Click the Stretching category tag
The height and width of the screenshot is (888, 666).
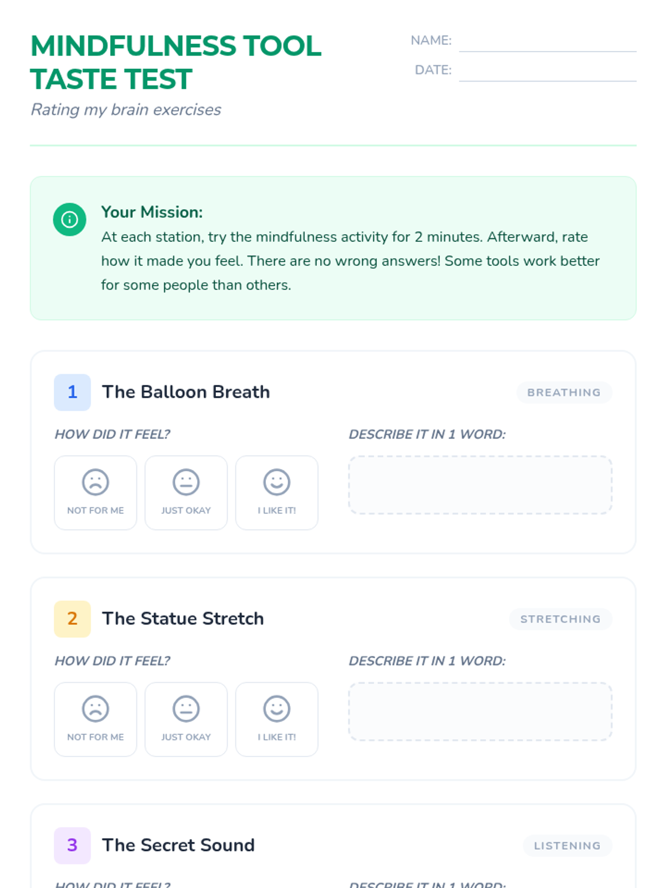[560, 619]
